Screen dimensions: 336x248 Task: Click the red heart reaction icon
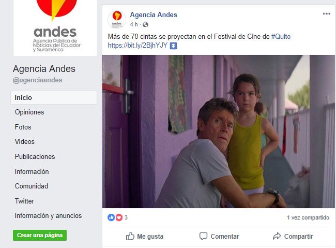point(119,217)
